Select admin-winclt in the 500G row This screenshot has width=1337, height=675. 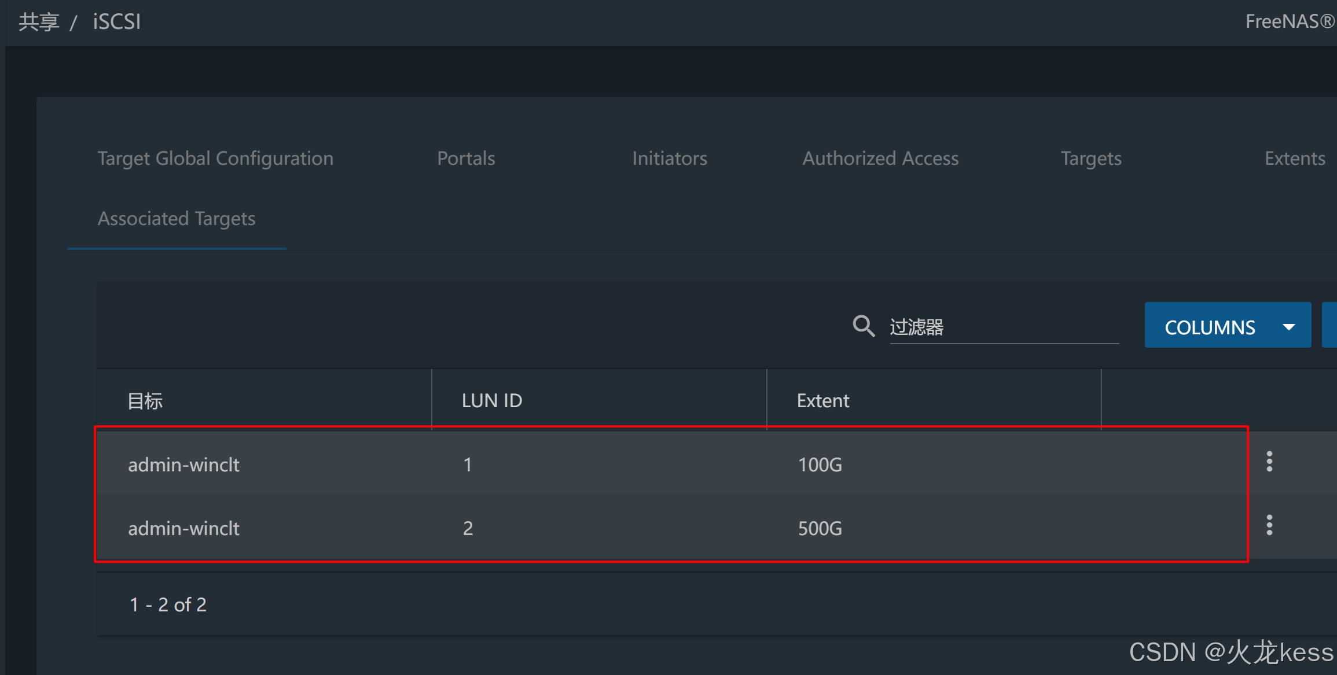pyautogui.click(x=183, y=528)
